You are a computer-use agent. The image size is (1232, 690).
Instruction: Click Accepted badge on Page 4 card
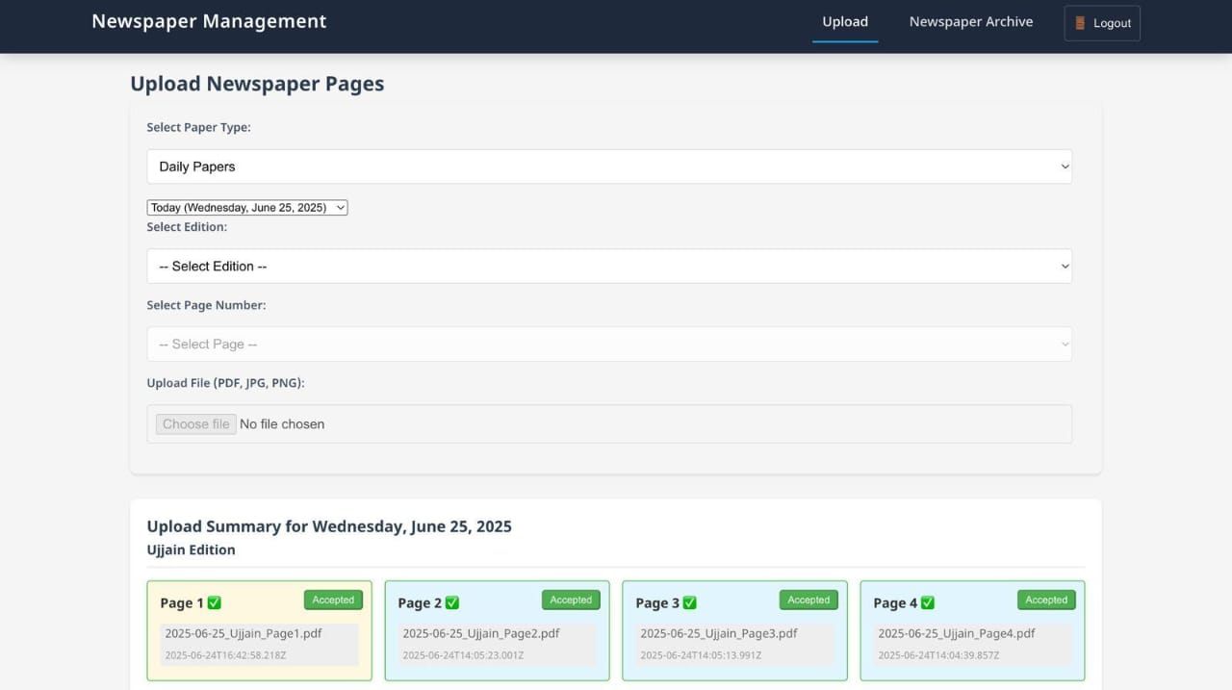pos(1046,600)
